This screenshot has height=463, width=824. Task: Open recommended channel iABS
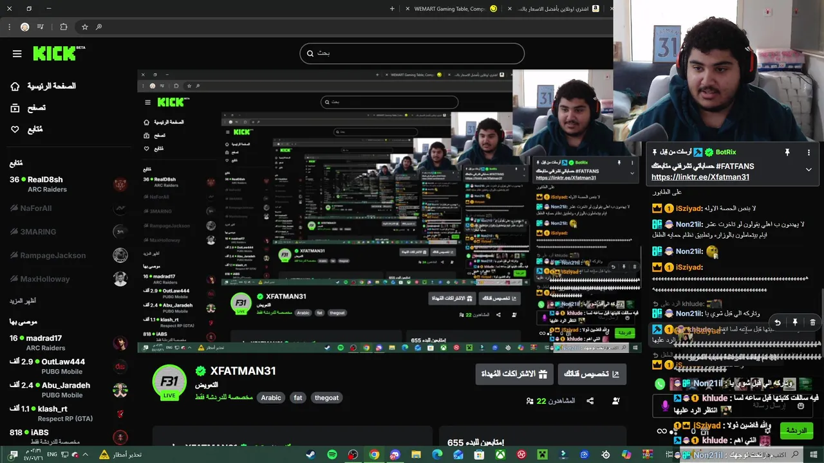(x=68, y=437)
